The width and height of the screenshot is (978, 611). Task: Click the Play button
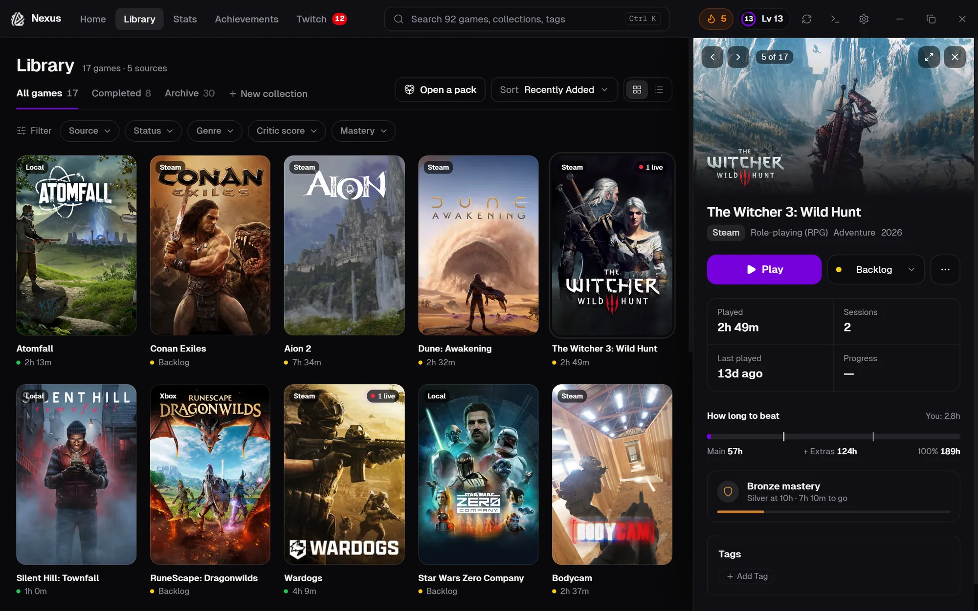(764, 269)
